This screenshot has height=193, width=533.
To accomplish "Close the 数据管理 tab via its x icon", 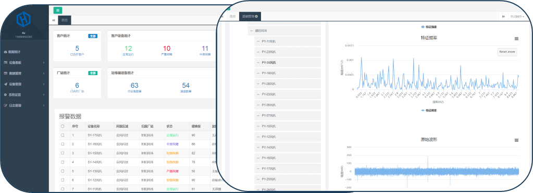I will click(x=256, y=16).
